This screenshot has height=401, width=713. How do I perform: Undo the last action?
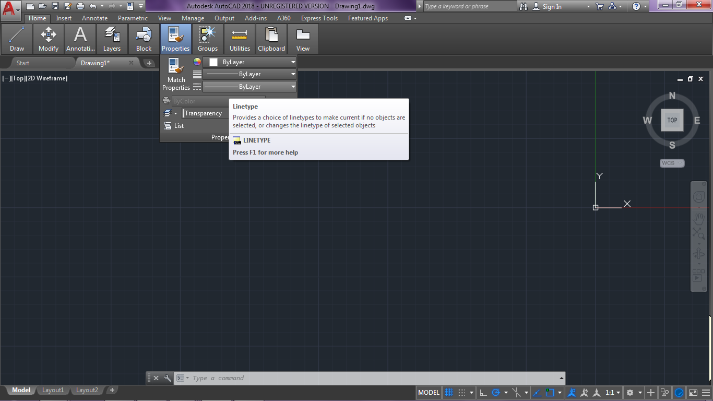point(93,6)
